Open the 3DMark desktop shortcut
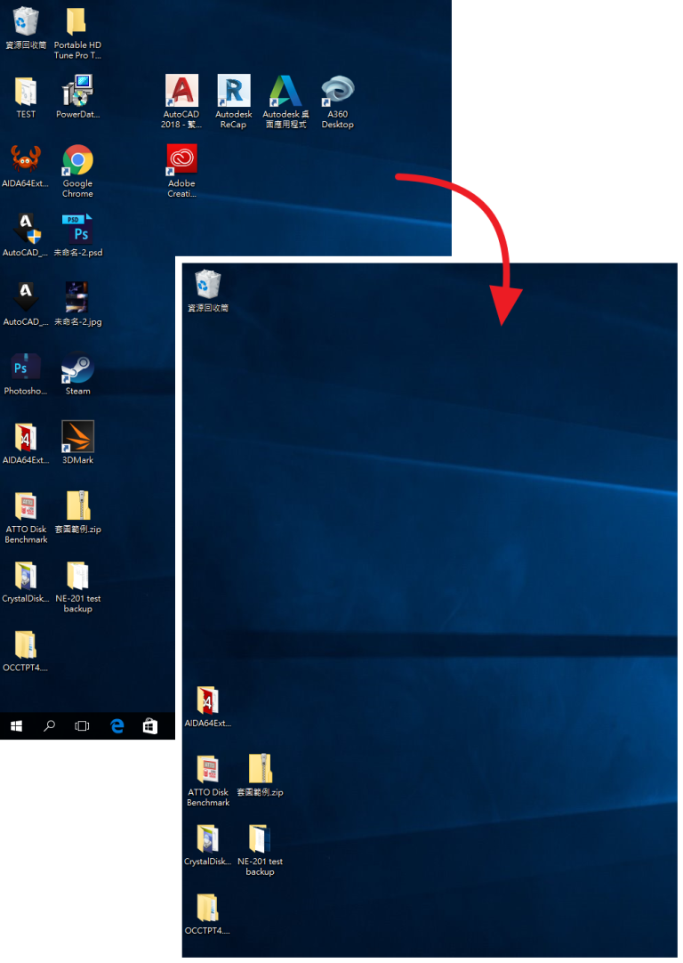This screenshot has width=683, height=963. pos(77,438)
